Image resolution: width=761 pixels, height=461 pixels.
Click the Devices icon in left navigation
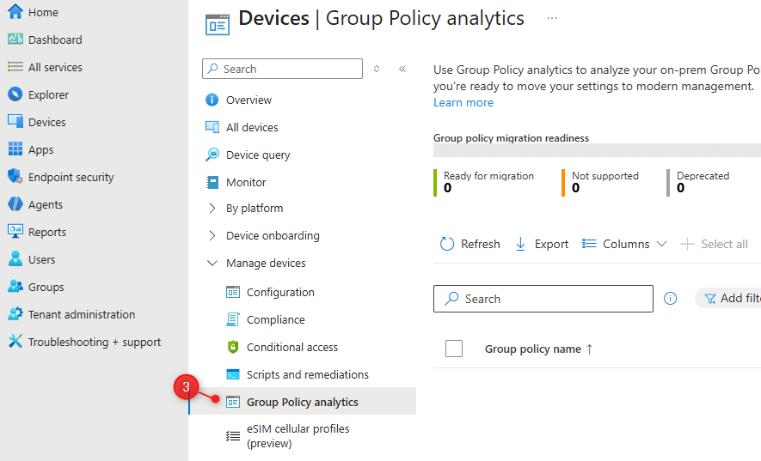point(15,122)
